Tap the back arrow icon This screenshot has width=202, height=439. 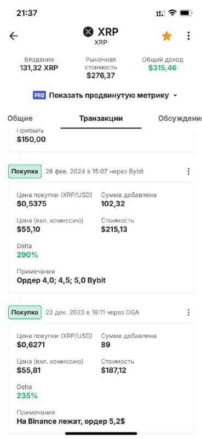point(13,36)
